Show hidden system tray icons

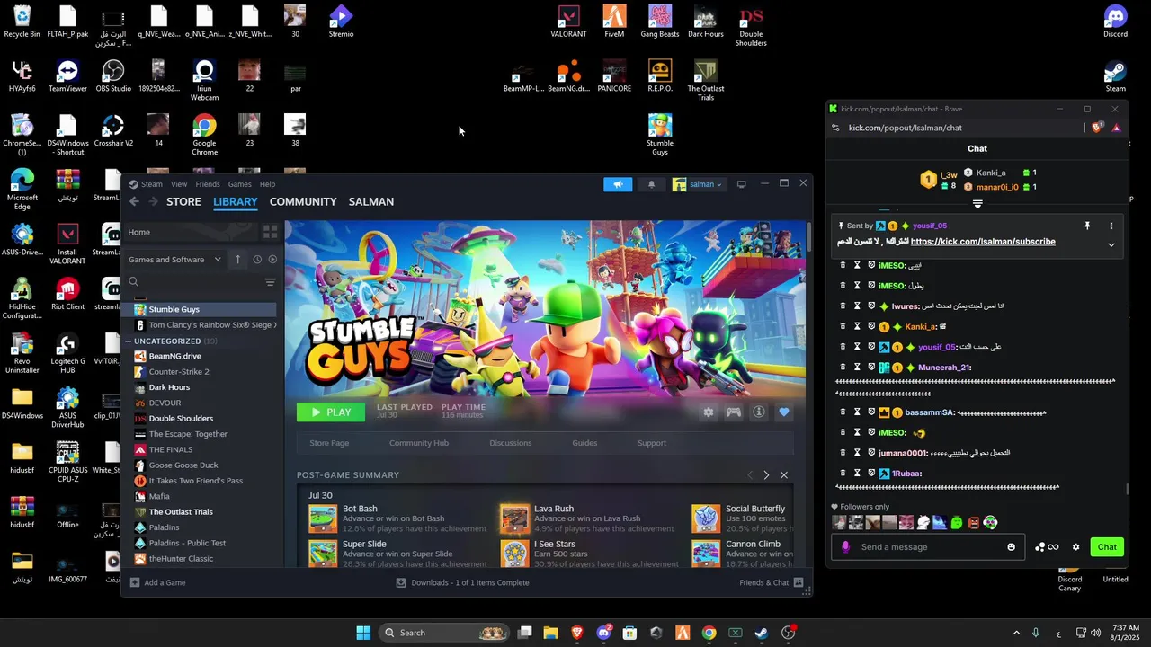point(1016,633)
